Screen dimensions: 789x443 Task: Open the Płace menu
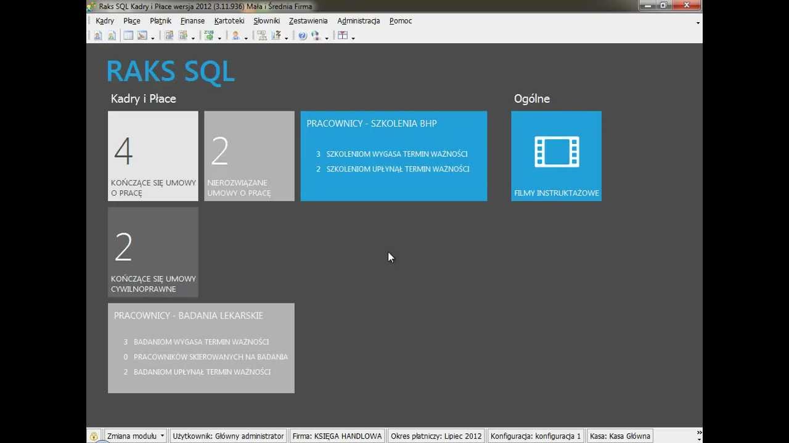(132, 21)
